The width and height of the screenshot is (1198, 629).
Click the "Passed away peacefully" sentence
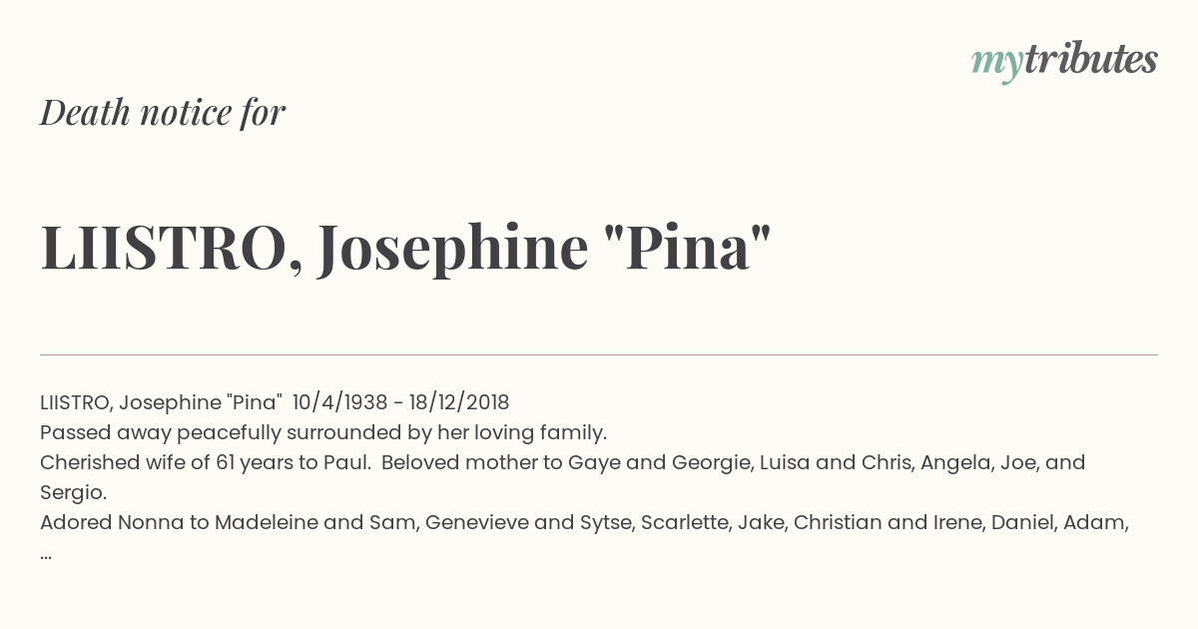[323, 432]
